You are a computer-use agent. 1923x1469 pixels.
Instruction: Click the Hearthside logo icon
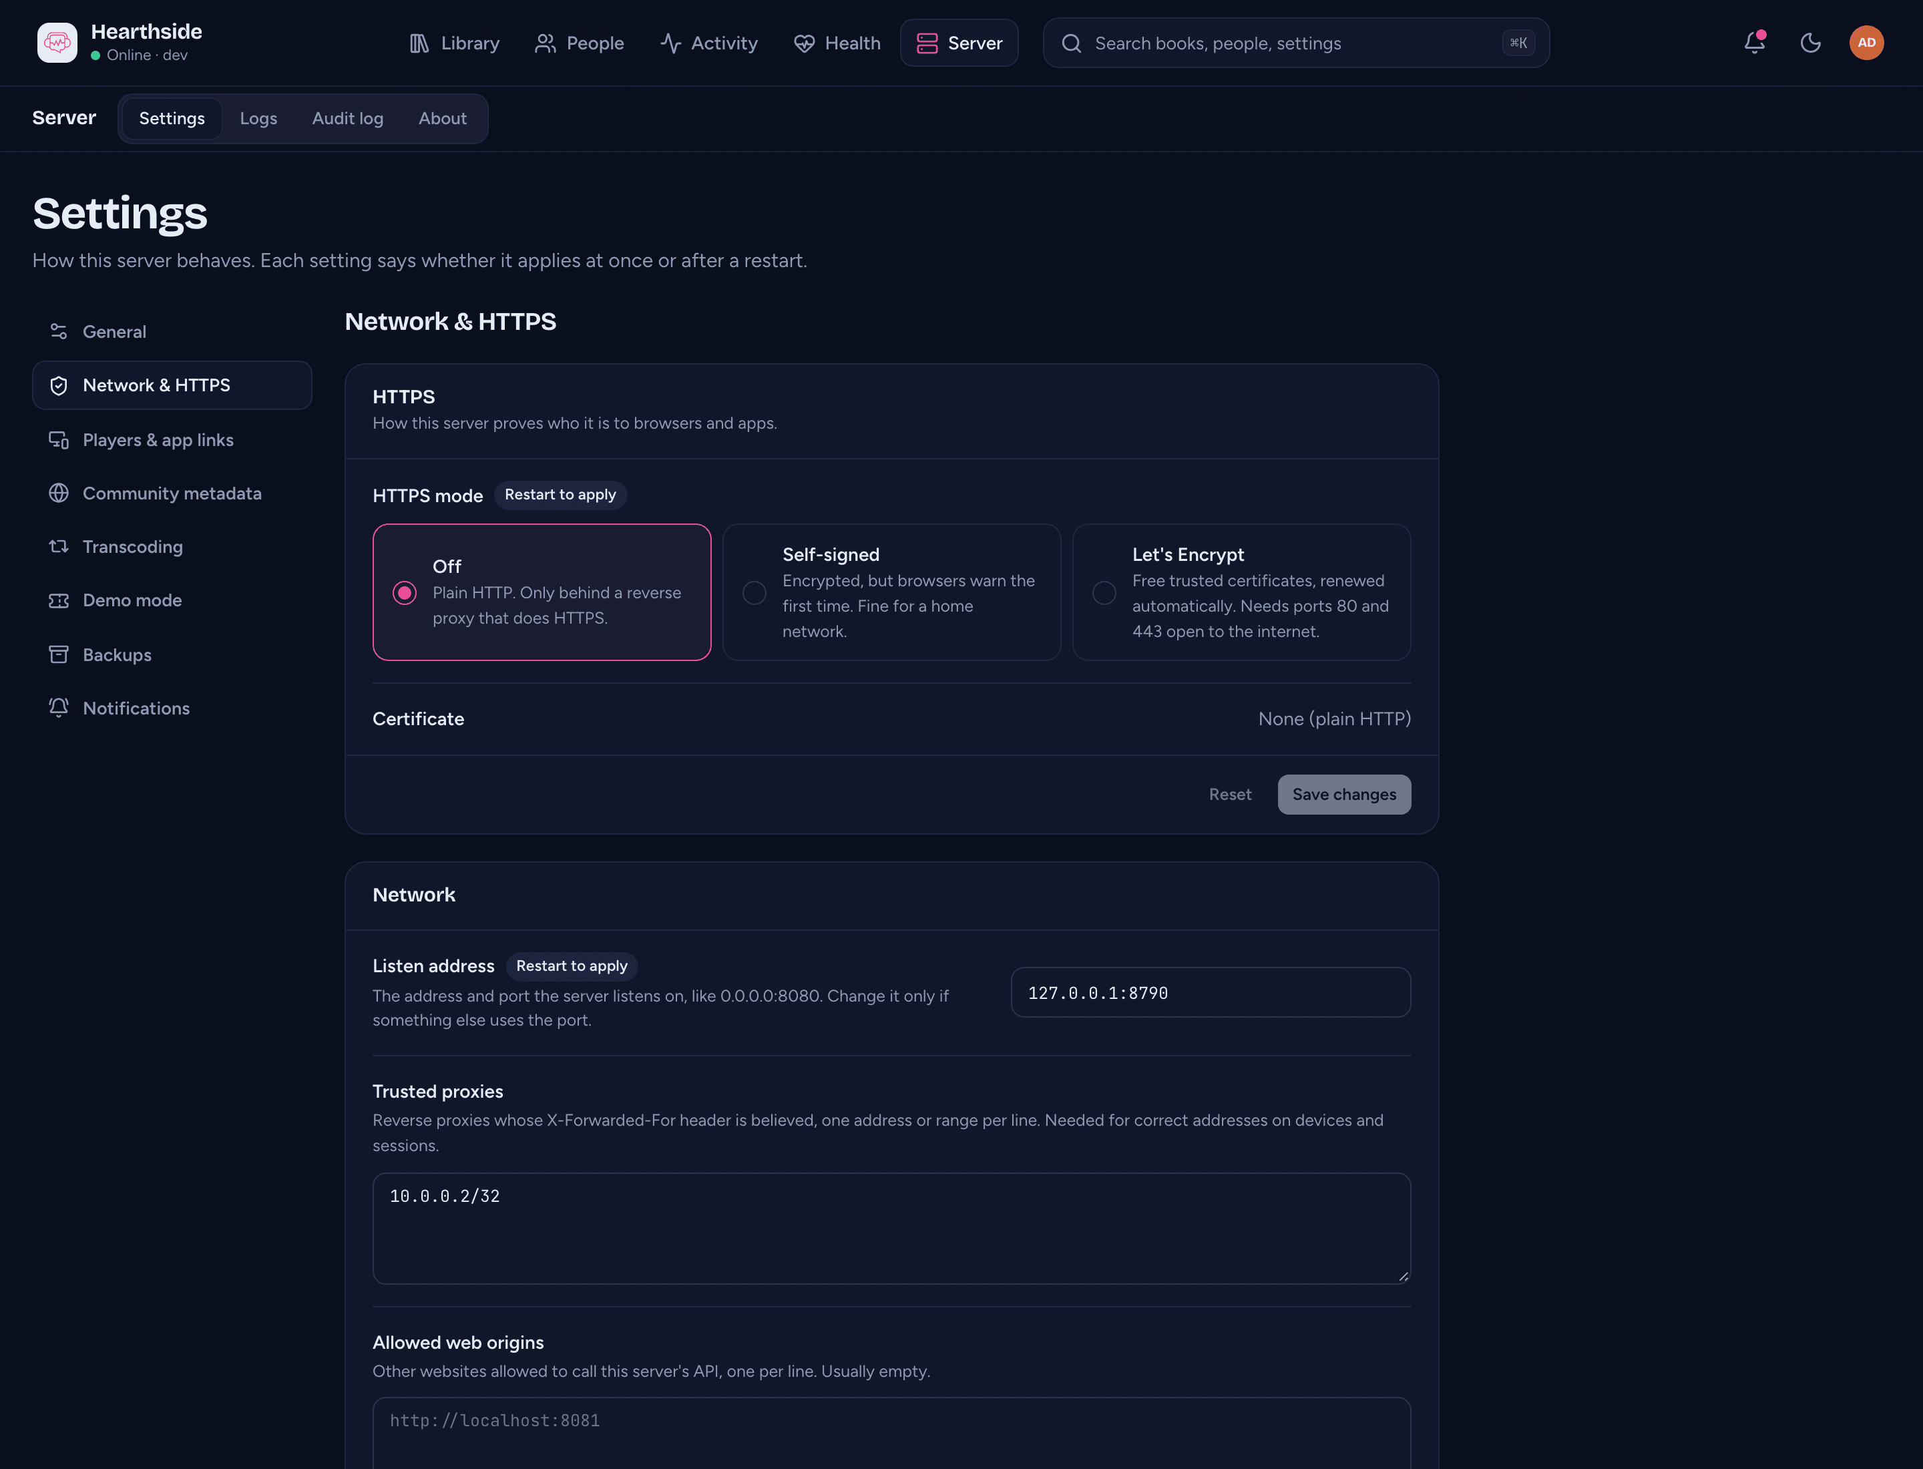57,42
